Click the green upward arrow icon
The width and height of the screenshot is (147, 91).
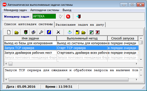tap(70, 32)
